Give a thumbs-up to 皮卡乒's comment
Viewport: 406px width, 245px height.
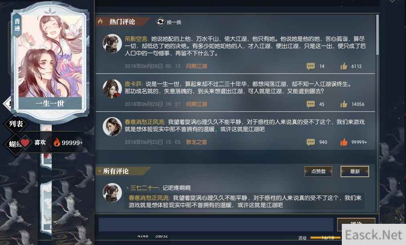click(x=344, y=104)
